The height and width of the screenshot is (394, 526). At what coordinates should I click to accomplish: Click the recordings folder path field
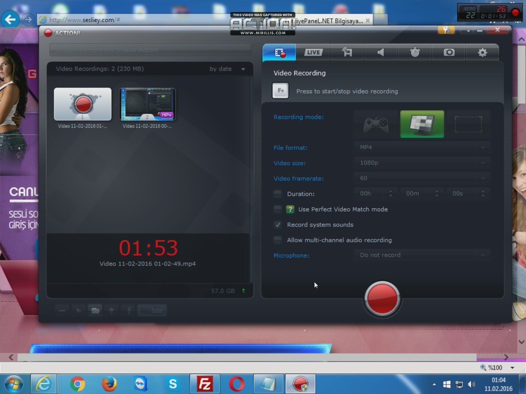coord(150,50)
